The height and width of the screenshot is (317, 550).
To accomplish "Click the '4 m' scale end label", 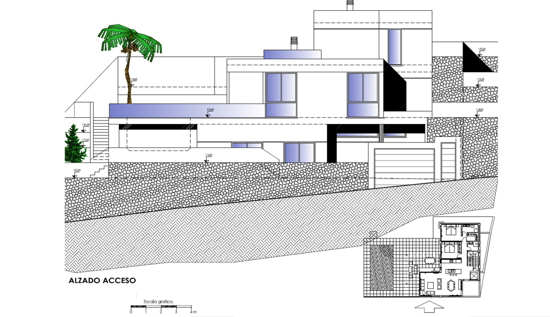I will tap(193, 312).
